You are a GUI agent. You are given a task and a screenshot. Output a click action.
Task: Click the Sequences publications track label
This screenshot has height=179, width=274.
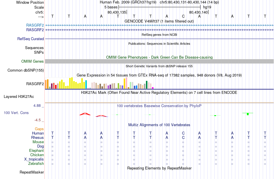[34, 48]
